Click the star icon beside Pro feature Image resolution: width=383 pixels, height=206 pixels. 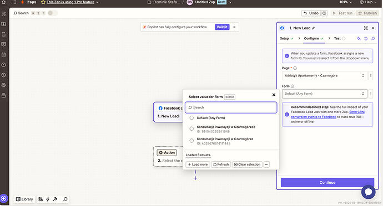(x=43, y=2)
